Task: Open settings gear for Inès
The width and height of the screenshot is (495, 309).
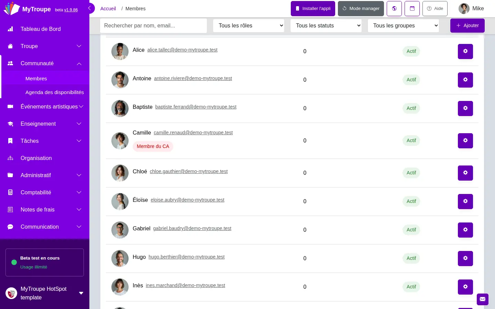Action: click(x=465, y=287)
